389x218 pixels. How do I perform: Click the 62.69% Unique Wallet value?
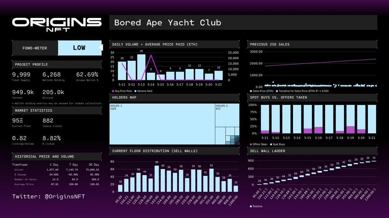pyautogui.click(x=87, y=74)
